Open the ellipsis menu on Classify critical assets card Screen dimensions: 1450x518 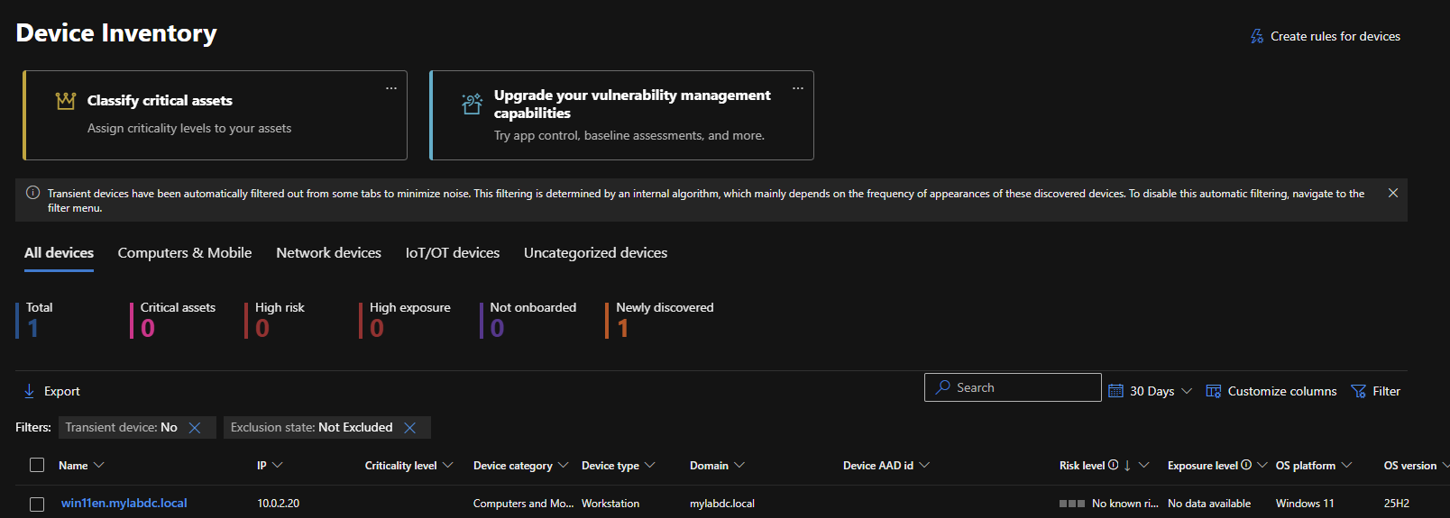(x=391, y=88)
